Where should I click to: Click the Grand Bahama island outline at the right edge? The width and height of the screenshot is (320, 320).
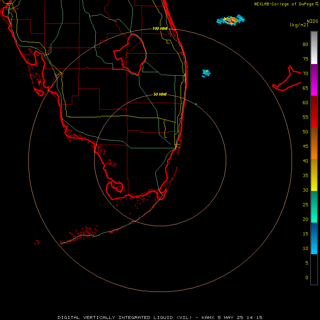(x=287, y=79)
